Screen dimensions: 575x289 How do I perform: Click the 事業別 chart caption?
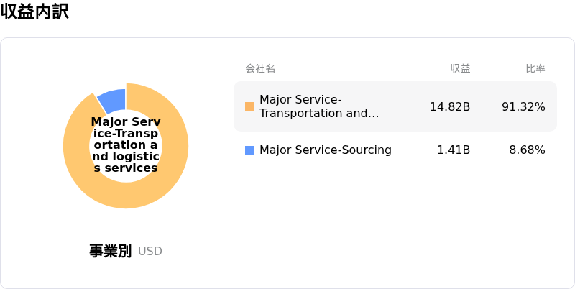coord(110,251)
